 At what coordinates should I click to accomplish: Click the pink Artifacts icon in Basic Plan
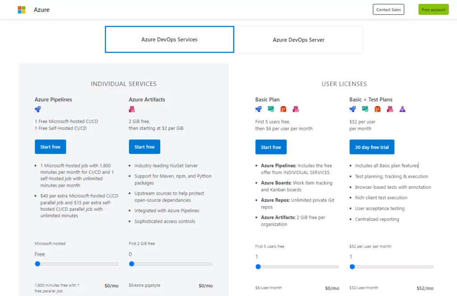(x=296, y=109)
